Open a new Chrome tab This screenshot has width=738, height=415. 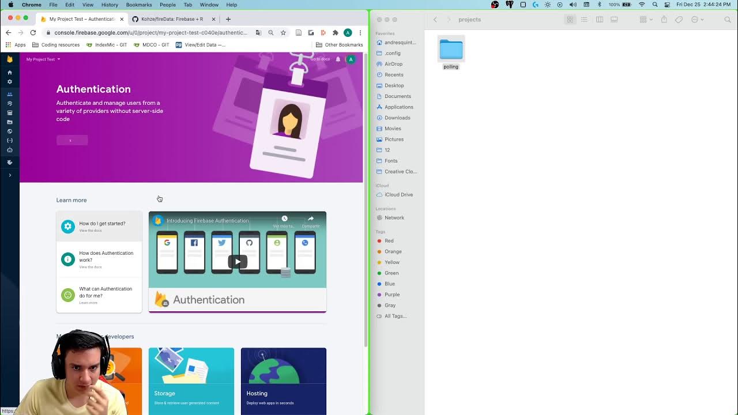tap(228, 19)
